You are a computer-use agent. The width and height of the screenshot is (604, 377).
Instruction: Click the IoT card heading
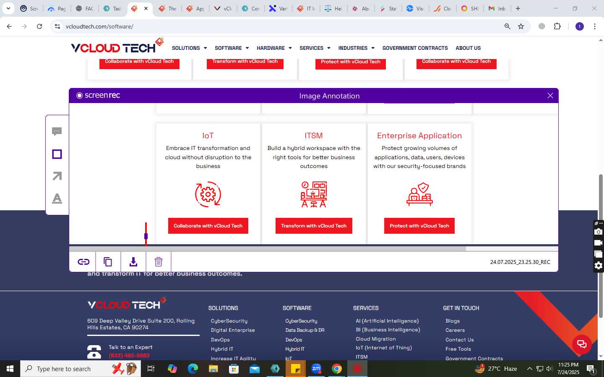pyautogui.click(x=208, y=136)
